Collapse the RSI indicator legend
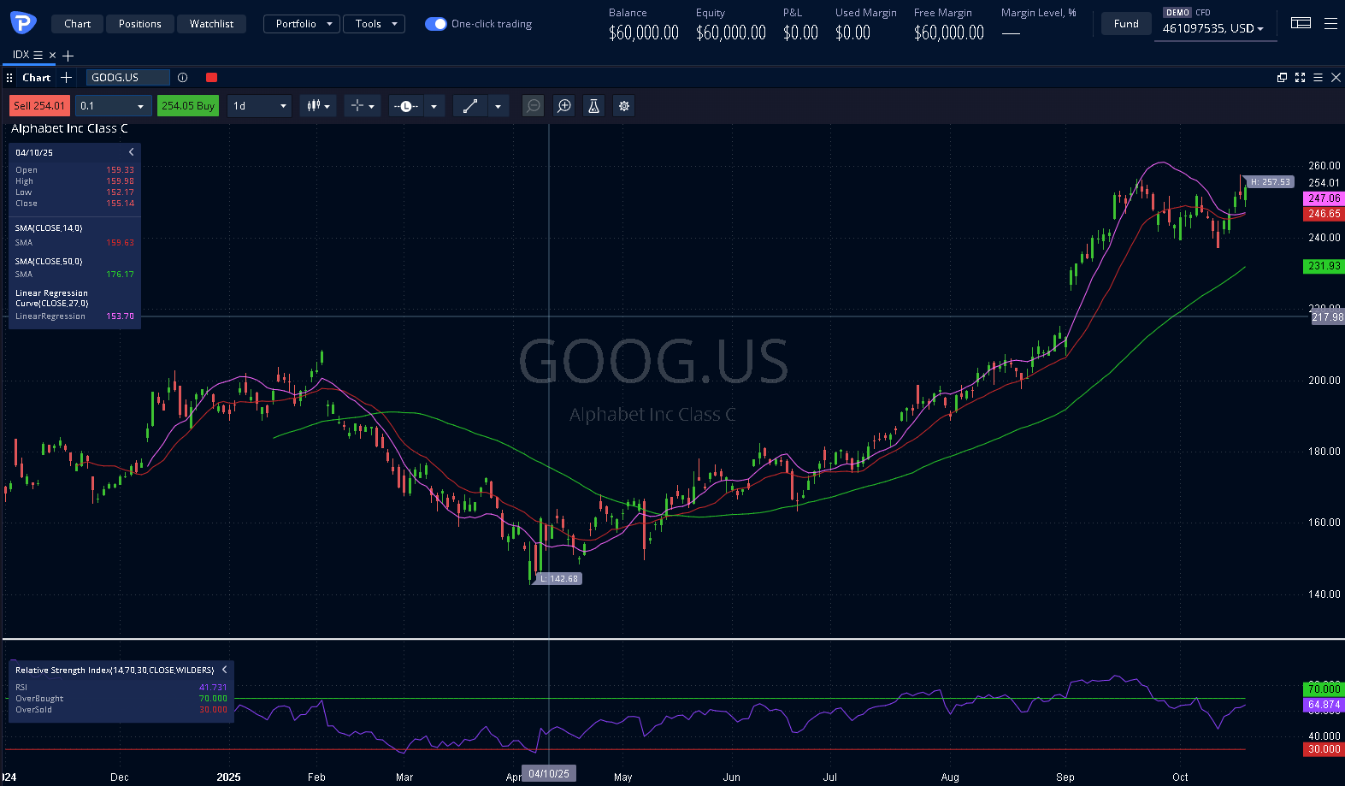Viewport: 1345px width, 786px height. 225,670
